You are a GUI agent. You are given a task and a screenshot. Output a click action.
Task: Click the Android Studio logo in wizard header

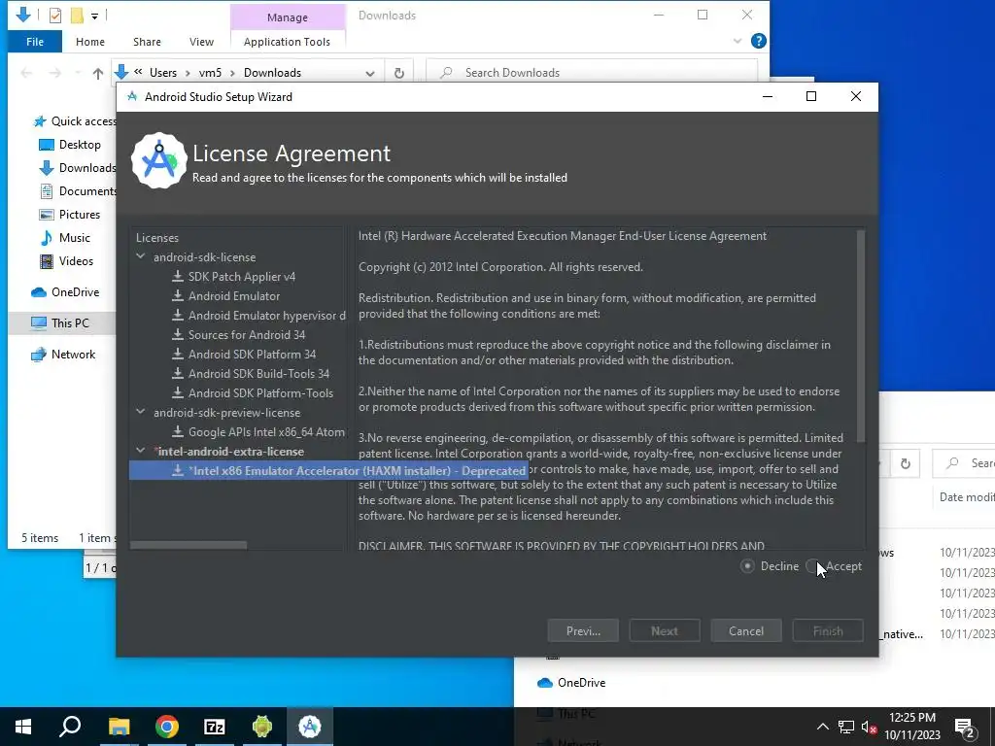158,160
